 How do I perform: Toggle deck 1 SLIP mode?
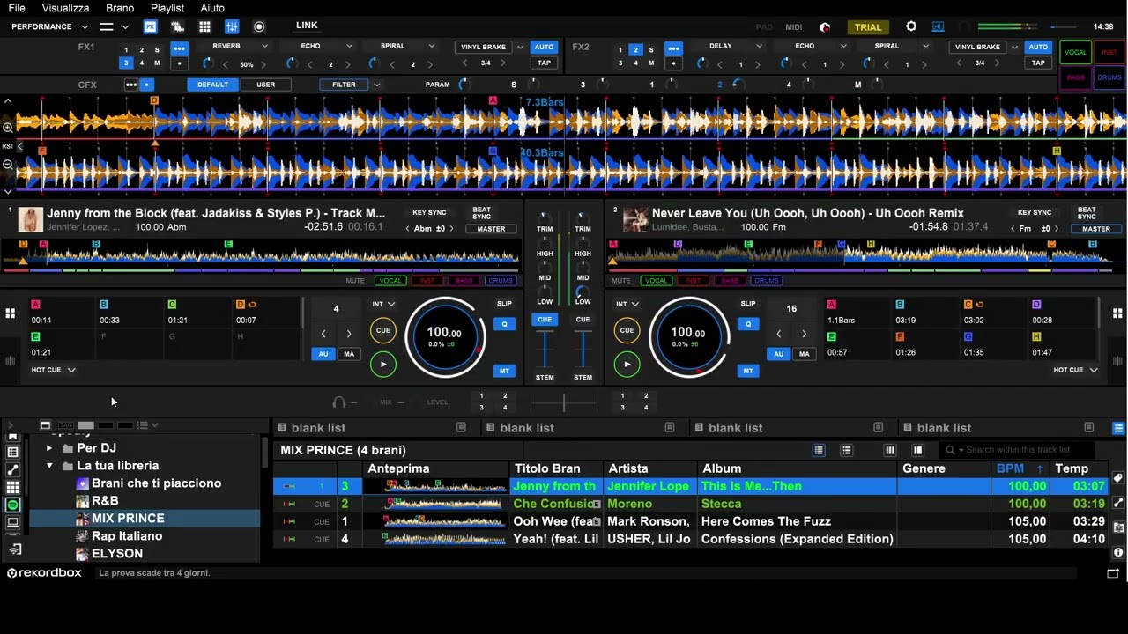504,304
